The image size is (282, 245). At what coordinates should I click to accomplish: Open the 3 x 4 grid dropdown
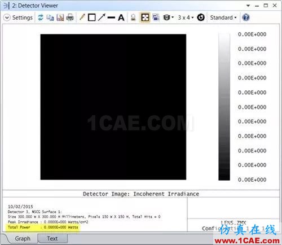click(x=186, y=17)
